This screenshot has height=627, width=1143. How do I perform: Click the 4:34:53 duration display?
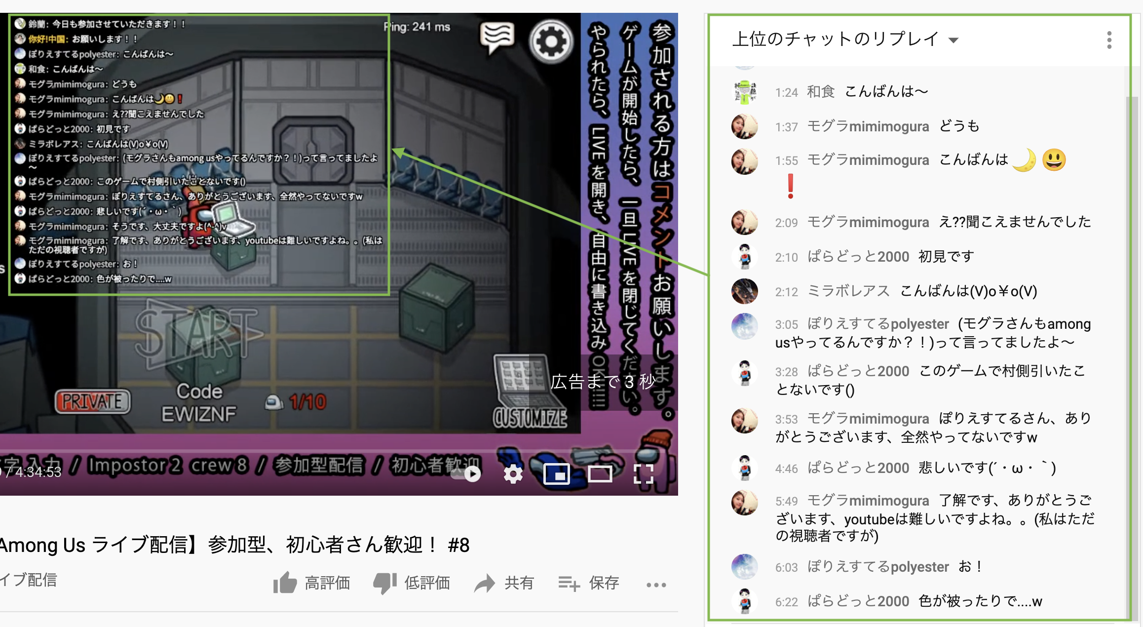[38, 472]
